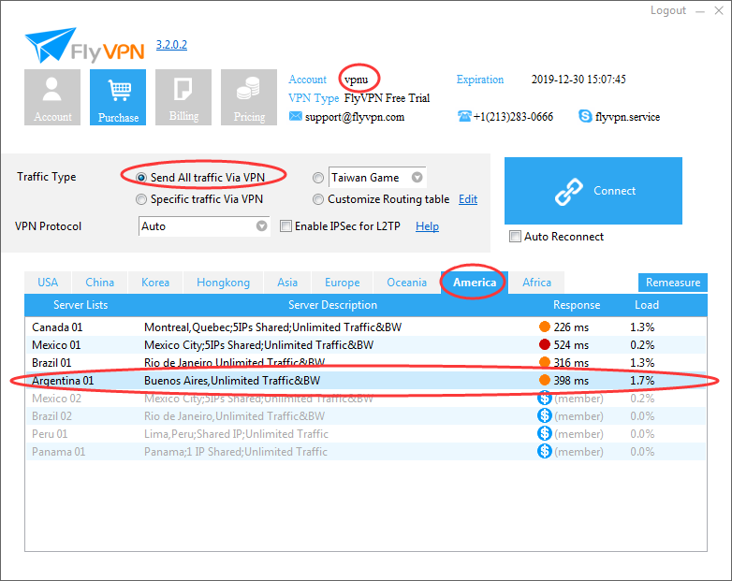This screenshot has height=581, width=732.
Task: Select the Taiwan Game radio option
Action: click(x=318, y=178)
